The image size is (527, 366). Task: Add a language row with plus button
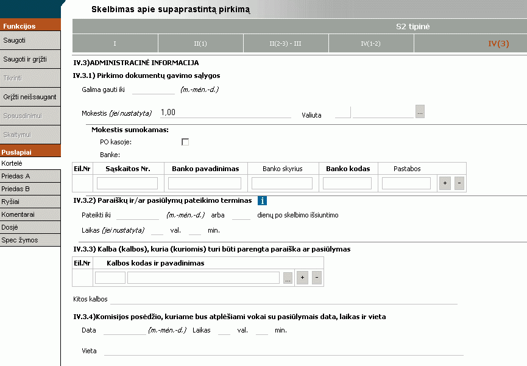(302, 278)
